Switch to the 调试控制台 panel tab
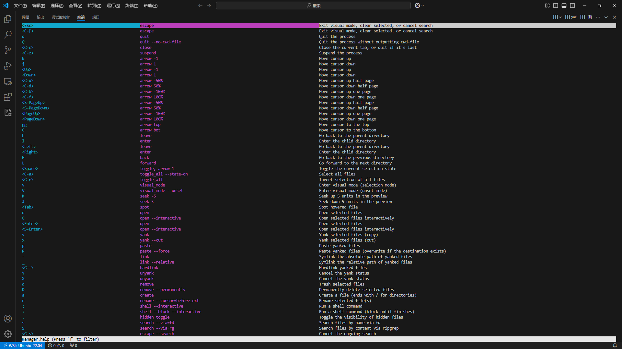 (x=61, y=17)
